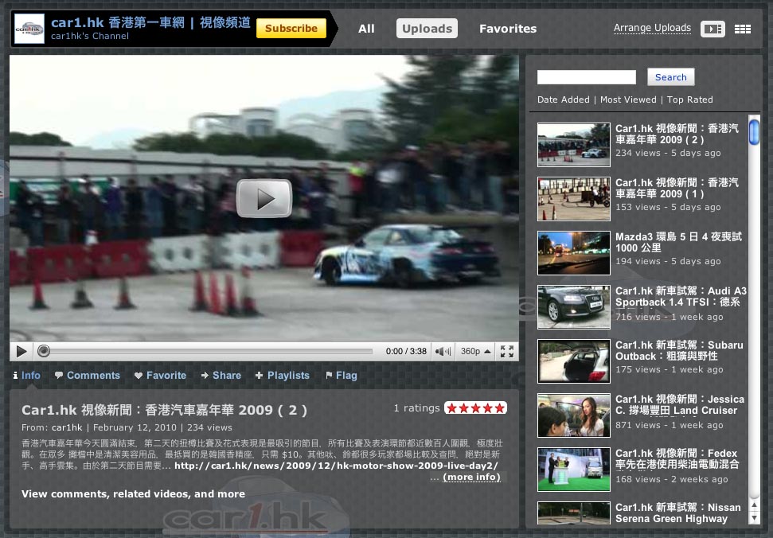Open the Playlists tab
Viewport: 773px width, 538px height.
tap(282, 376)
